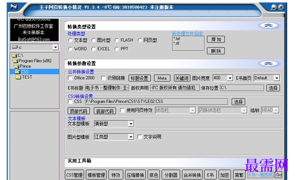Viewport: 297px width, 180px height.
Task: Enable the Office 2000 checkbox
Action: click(70, 78)
